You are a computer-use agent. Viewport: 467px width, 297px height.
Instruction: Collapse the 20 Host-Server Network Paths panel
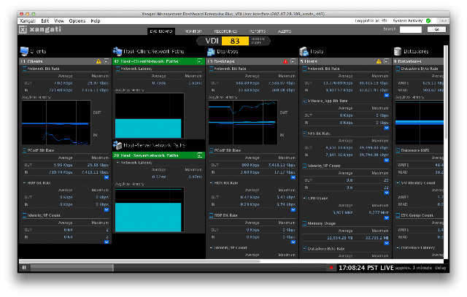(200, 155)
